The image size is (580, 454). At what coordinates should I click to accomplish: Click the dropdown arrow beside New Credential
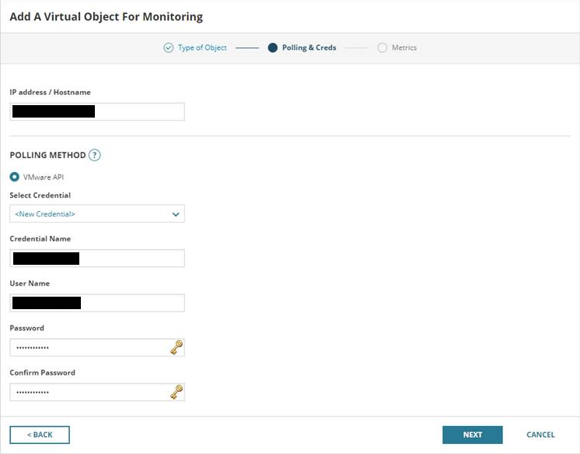tap(176, 214)
